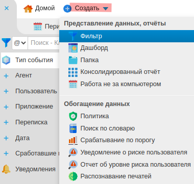Choose Распознавание печатей menu item
194x184 pixels.
point(127,176)
